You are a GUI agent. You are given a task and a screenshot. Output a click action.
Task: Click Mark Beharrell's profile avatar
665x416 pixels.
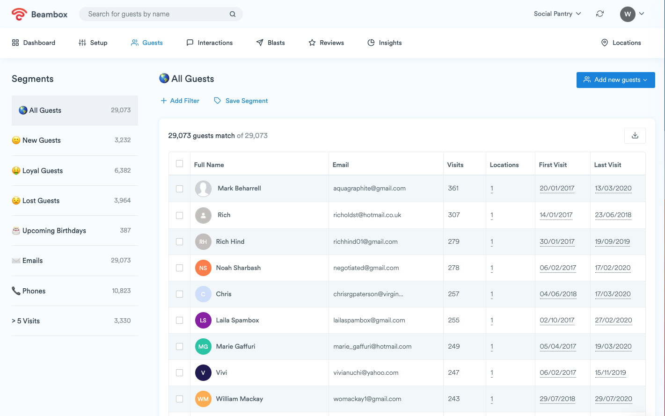tap(203, 189)
